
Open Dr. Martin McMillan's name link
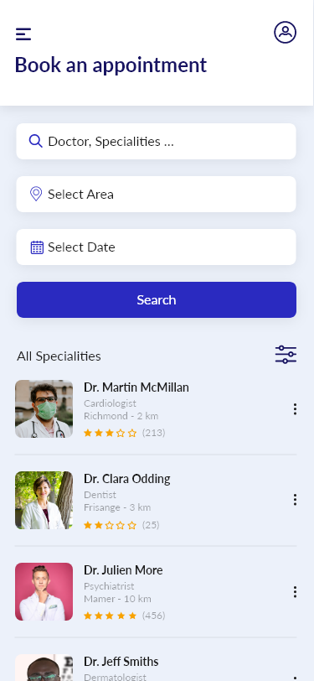[136, 387]
